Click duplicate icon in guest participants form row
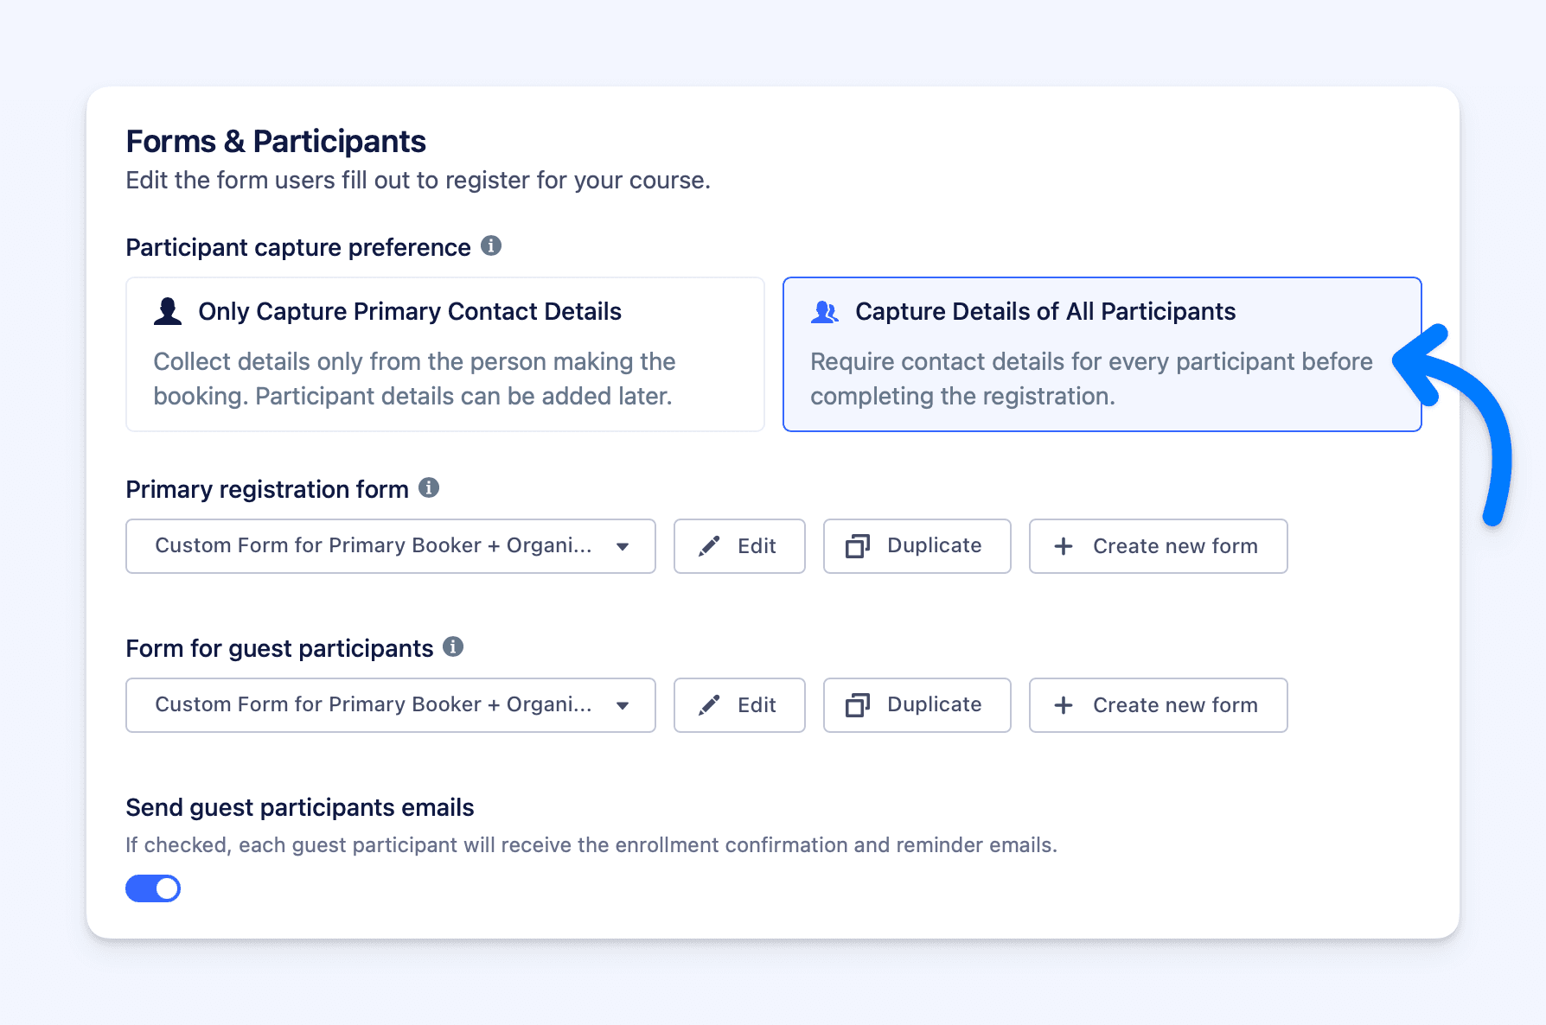The width and height of the screenshot is (1546, 1025). 857,705
